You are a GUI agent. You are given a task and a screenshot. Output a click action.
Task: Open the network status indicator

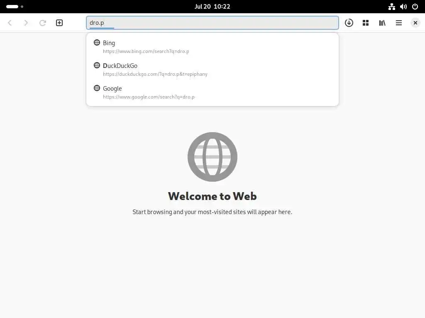[x=392, y=7]
